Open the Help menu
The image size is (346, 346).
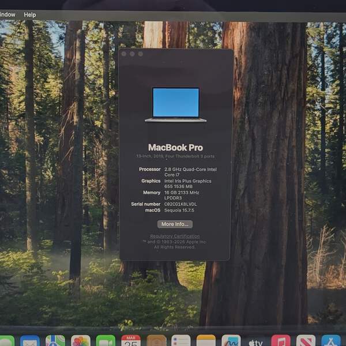pyautogui.click(x=29, y=14)
